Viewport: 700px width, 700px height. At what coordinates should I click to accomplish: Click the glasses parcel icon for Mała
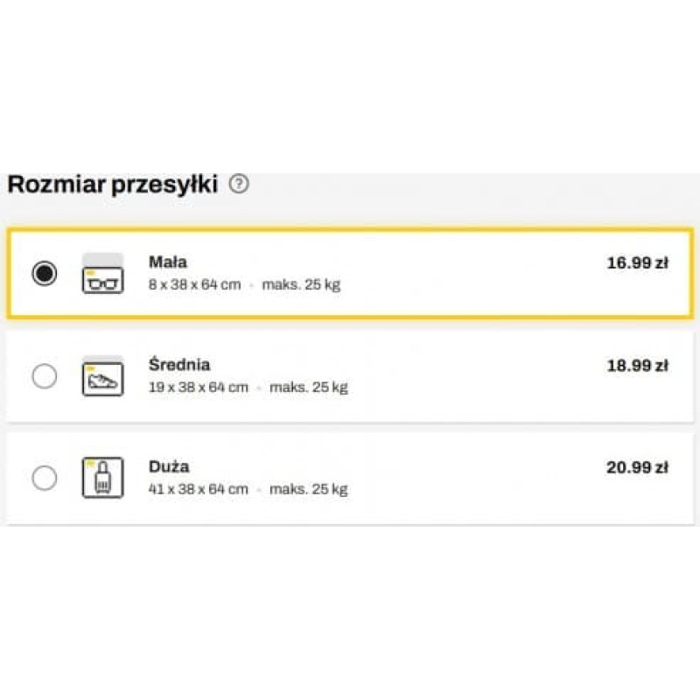point(103,275)
